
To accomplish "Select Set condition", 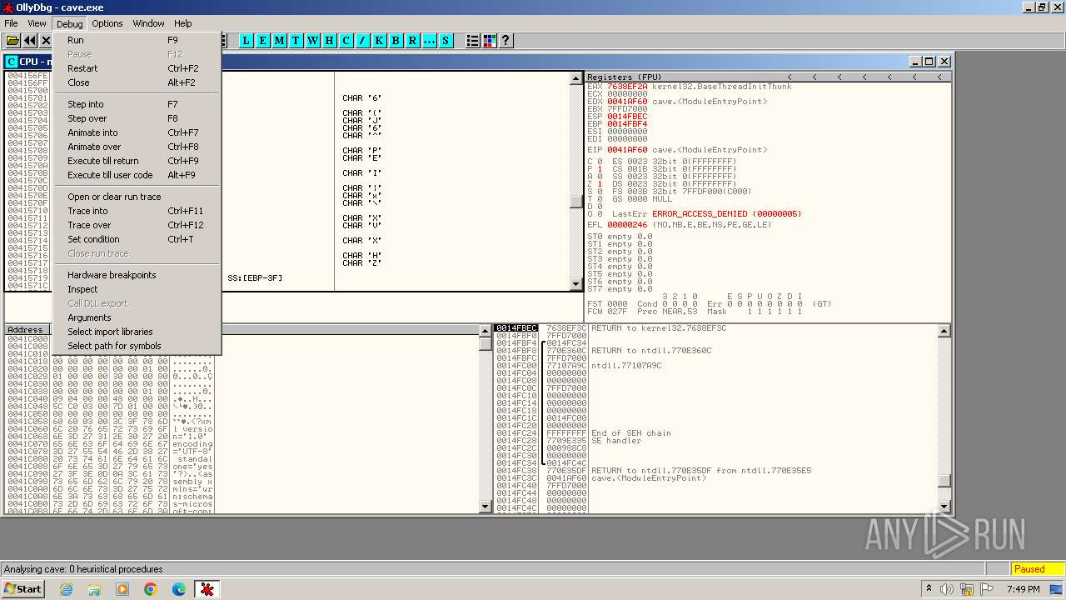I will pyautogui.click(x=137, y=239).
